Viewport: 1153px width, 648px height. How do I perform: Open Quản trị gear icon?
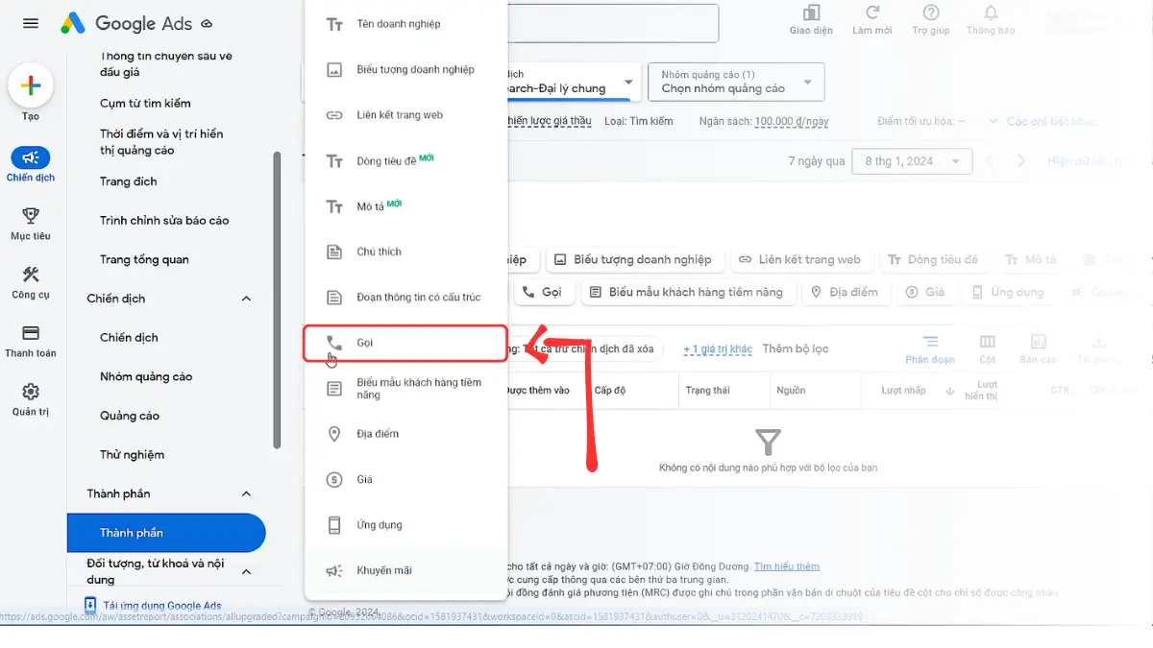[31, 392]
